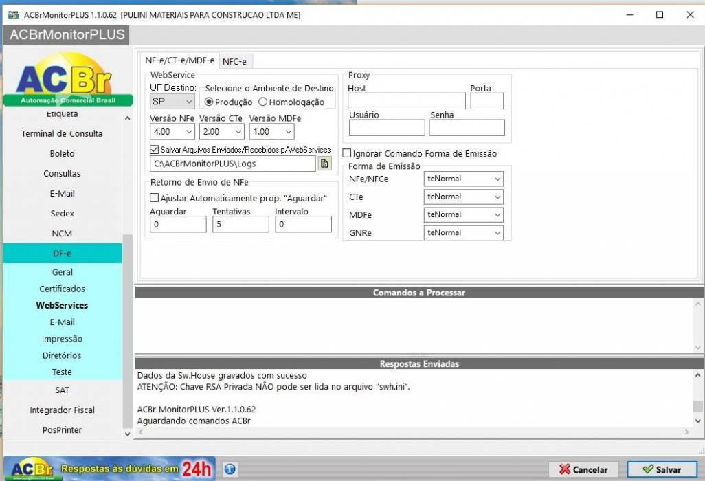Expand Versão MDFe dropdown
705x481 pixels.
[x=272, y=132]
